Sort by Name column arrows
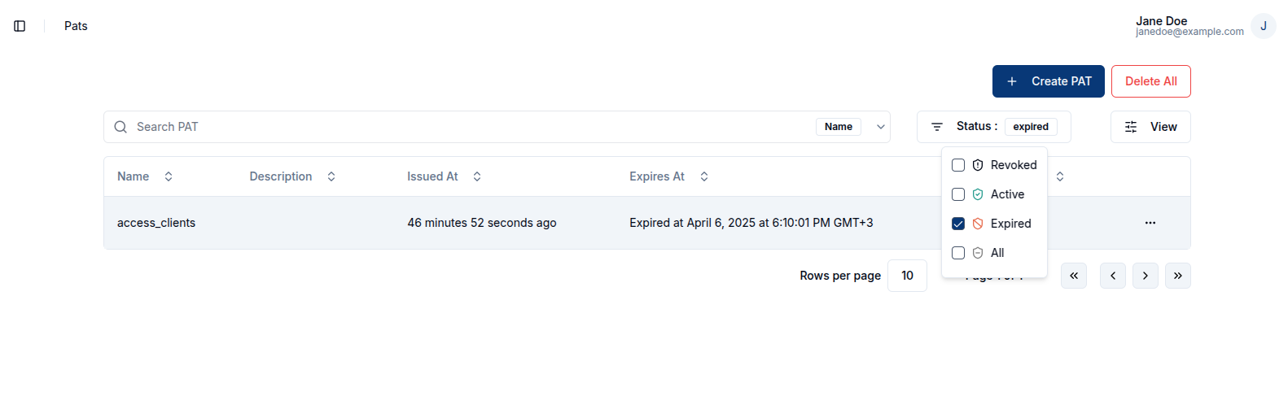Screen dimensions: 1288x409 click(x=169, y=176)
